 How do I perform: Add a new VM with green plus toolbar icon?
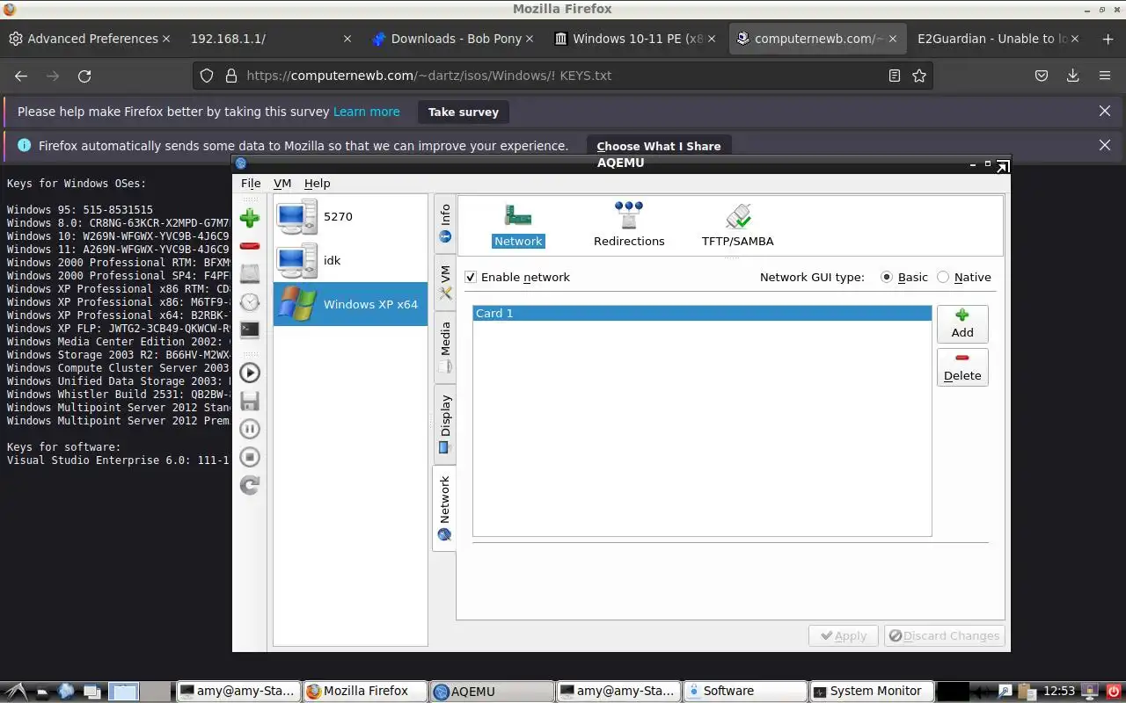coord(250,218)
